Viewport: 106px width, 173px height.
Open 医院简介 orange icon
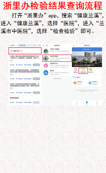(75, 83)
